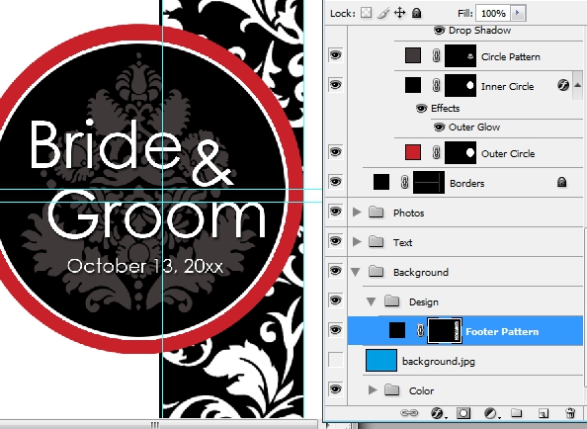Expand the Photos group
Image resolution: width=587 pixels, height=429 pixels.
point(357,213)
